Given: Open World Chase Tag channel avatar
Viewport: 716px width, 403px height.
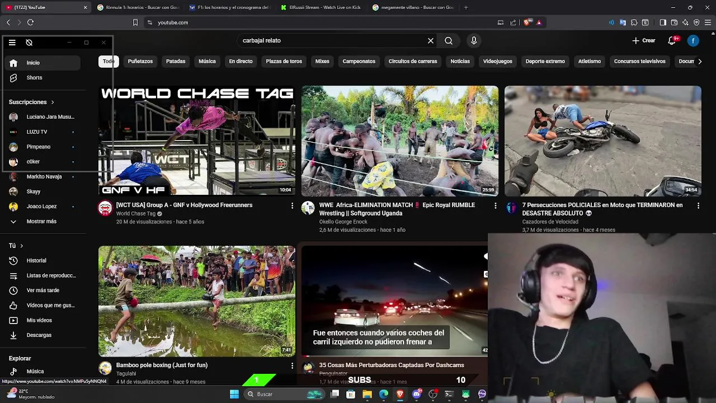Looking at the screenshot, I should (105, 208).
